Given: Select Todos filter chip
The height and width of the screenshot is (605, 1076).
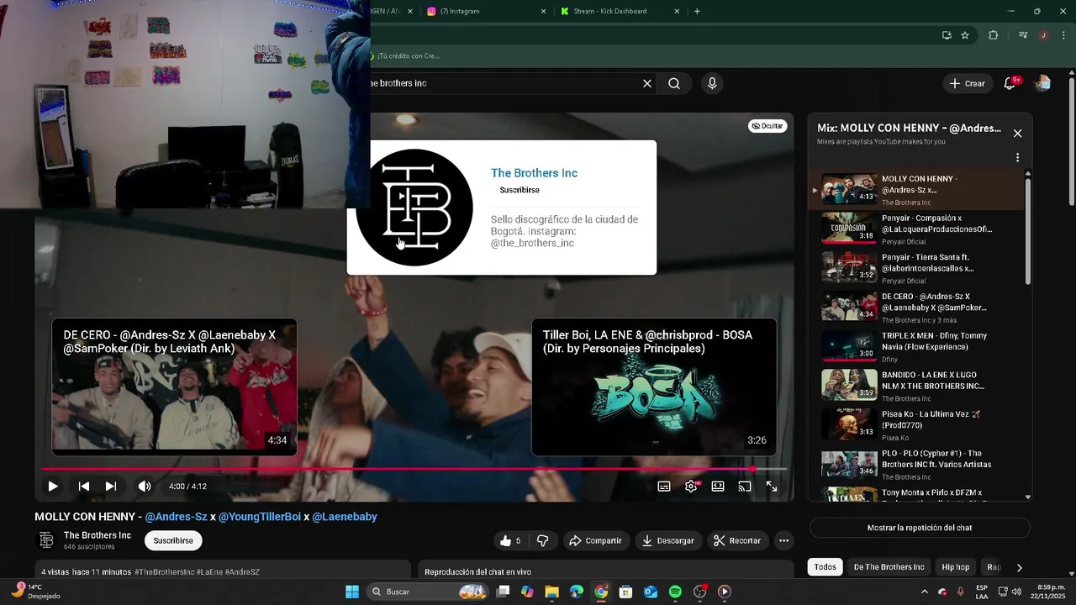Looking at the screenshot, I should (x=825, y=567).
